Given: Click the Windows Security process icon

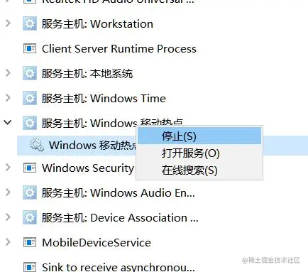Looking at the screenshot, I should pos(30,168).
